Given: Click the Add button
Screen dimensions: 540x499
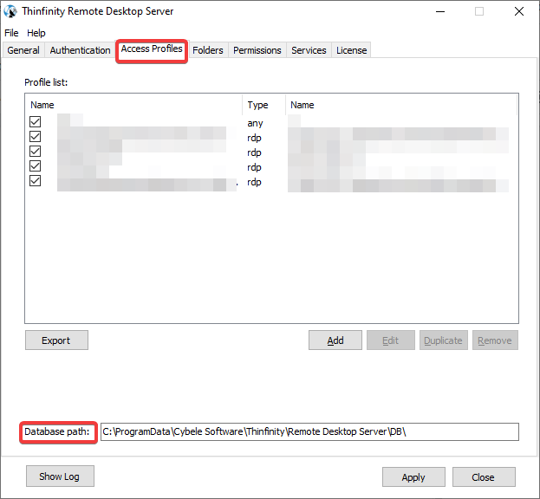Looking at the screenshot, I should click(335, 340).
